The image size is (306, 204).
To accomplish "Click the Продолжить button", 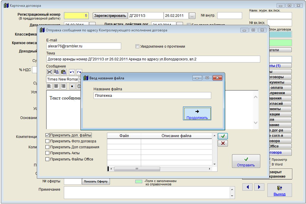I will (x=197, y=114).
